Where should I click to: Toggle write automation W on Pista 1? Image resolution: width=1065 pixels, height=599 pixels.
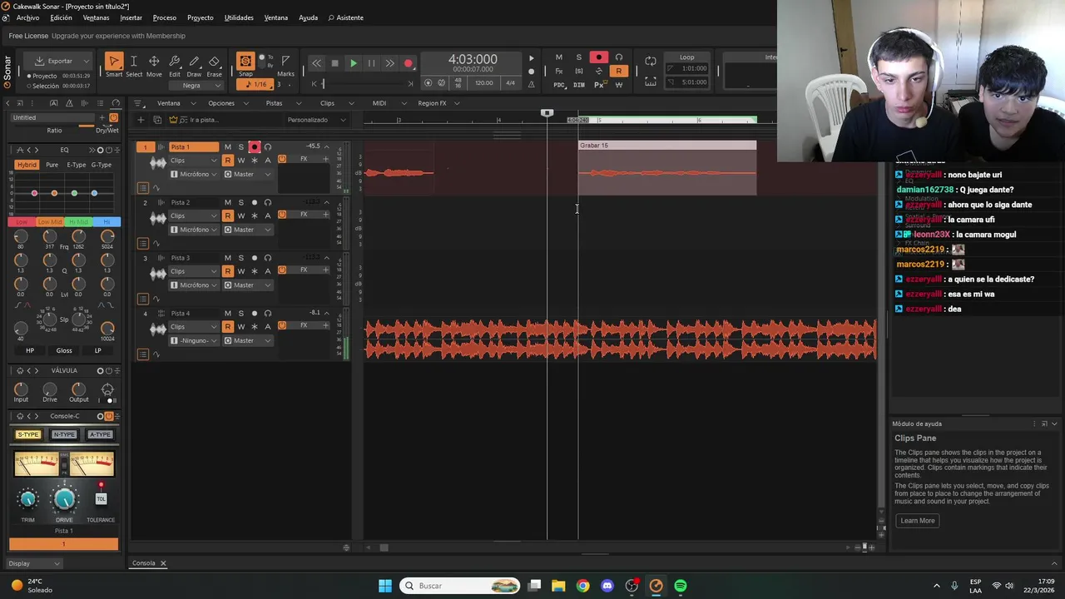[241, 161]
